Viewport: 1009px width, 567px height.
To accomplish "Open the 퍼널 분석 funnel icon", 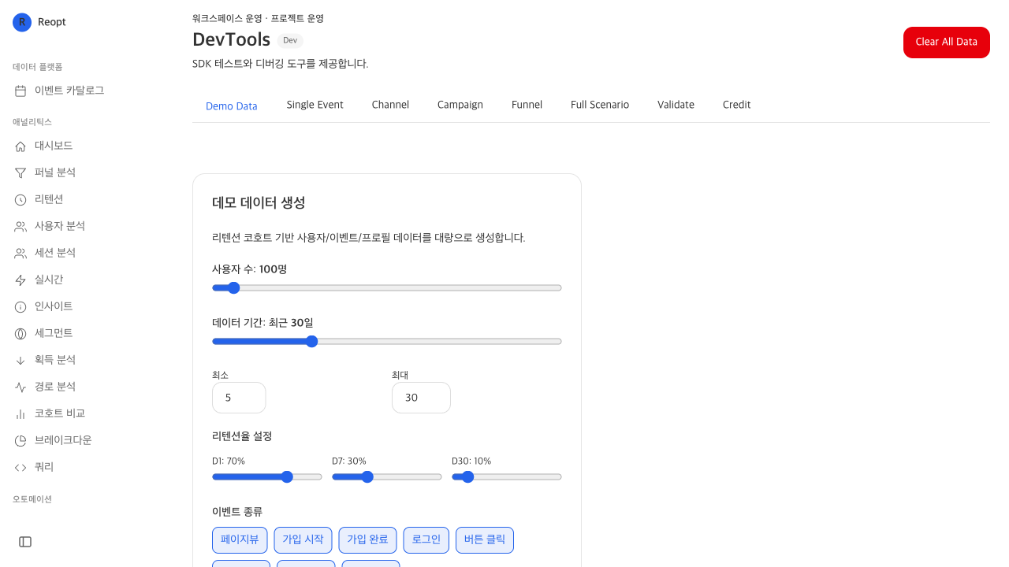I will click(x=20, y=172).
